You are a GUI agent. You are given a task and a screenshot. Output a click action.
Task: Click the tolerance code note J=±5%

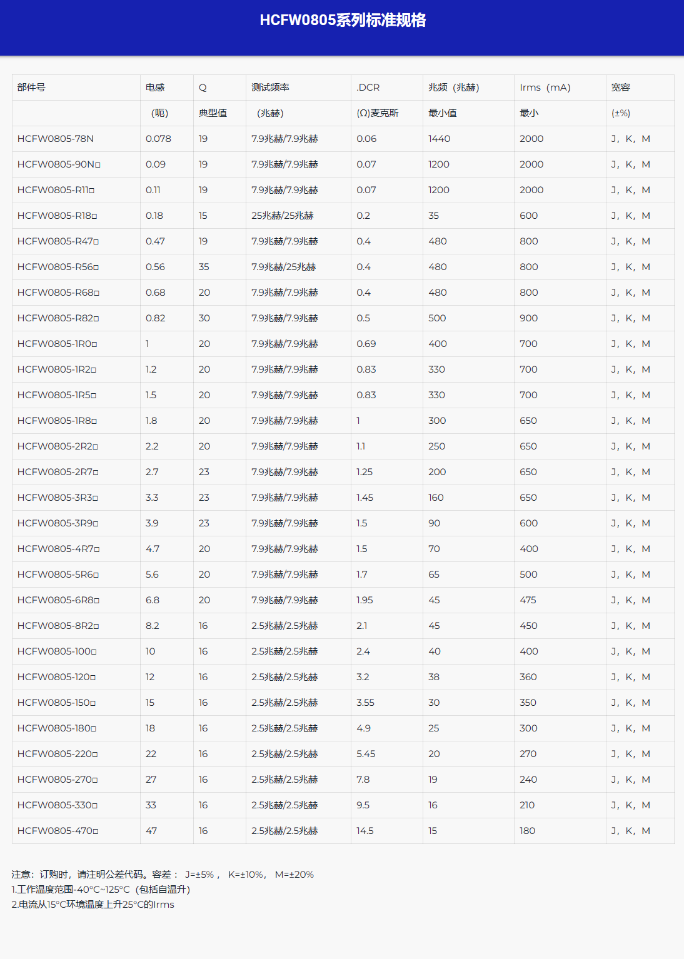pos(199,875)
